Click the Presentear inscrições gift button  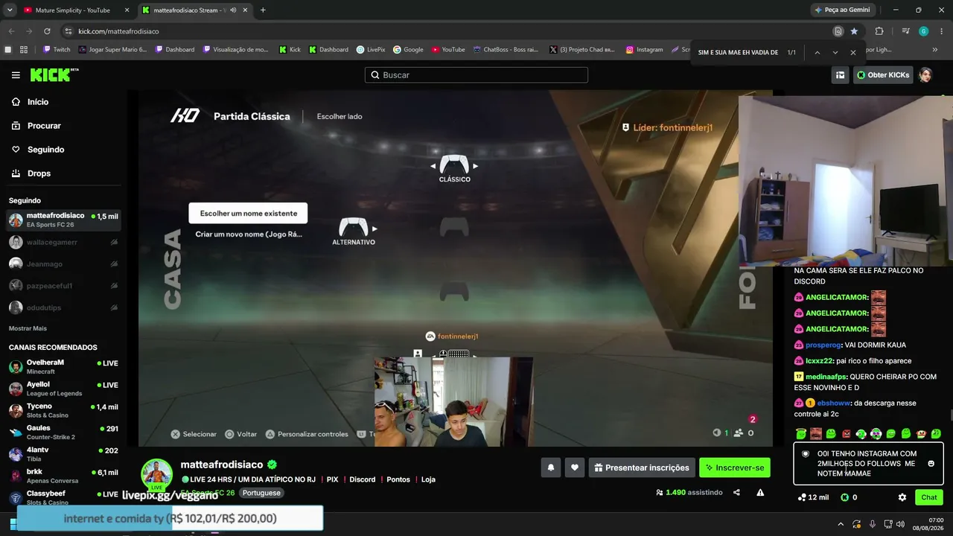642,468
